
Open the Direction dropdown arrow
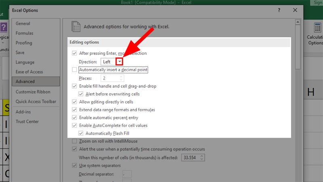(119, 61)
